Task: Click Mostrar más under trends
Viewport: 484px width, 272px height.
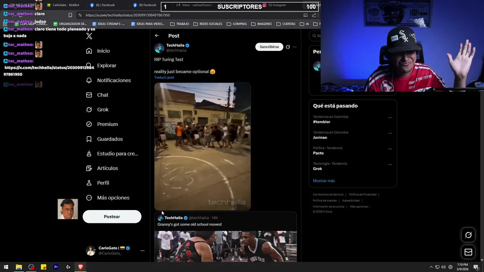Action: click(x=324, y=181)
